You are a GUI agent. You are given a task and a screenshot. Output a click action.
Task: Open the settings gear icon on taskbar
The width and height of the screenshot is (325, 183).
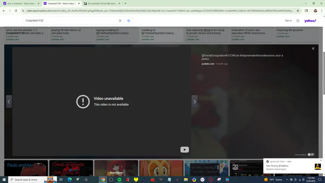(86, 180)
